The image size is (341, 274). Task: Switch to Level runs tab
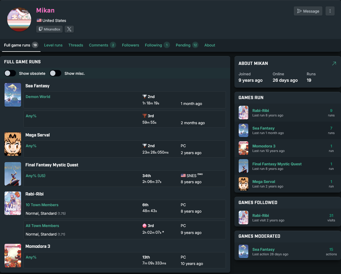pos(53,45)
